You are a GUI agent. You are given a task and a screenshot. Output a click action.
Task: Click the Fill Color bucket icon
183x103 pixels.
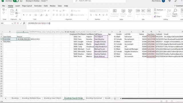pos(41,15)
